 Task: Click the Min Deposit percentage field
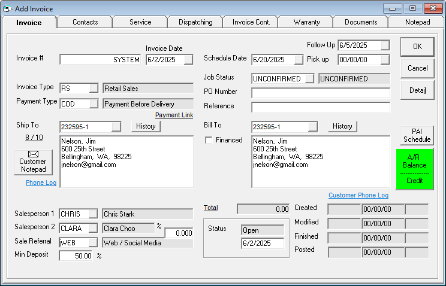pyautogui.click(x=76, y=256)
